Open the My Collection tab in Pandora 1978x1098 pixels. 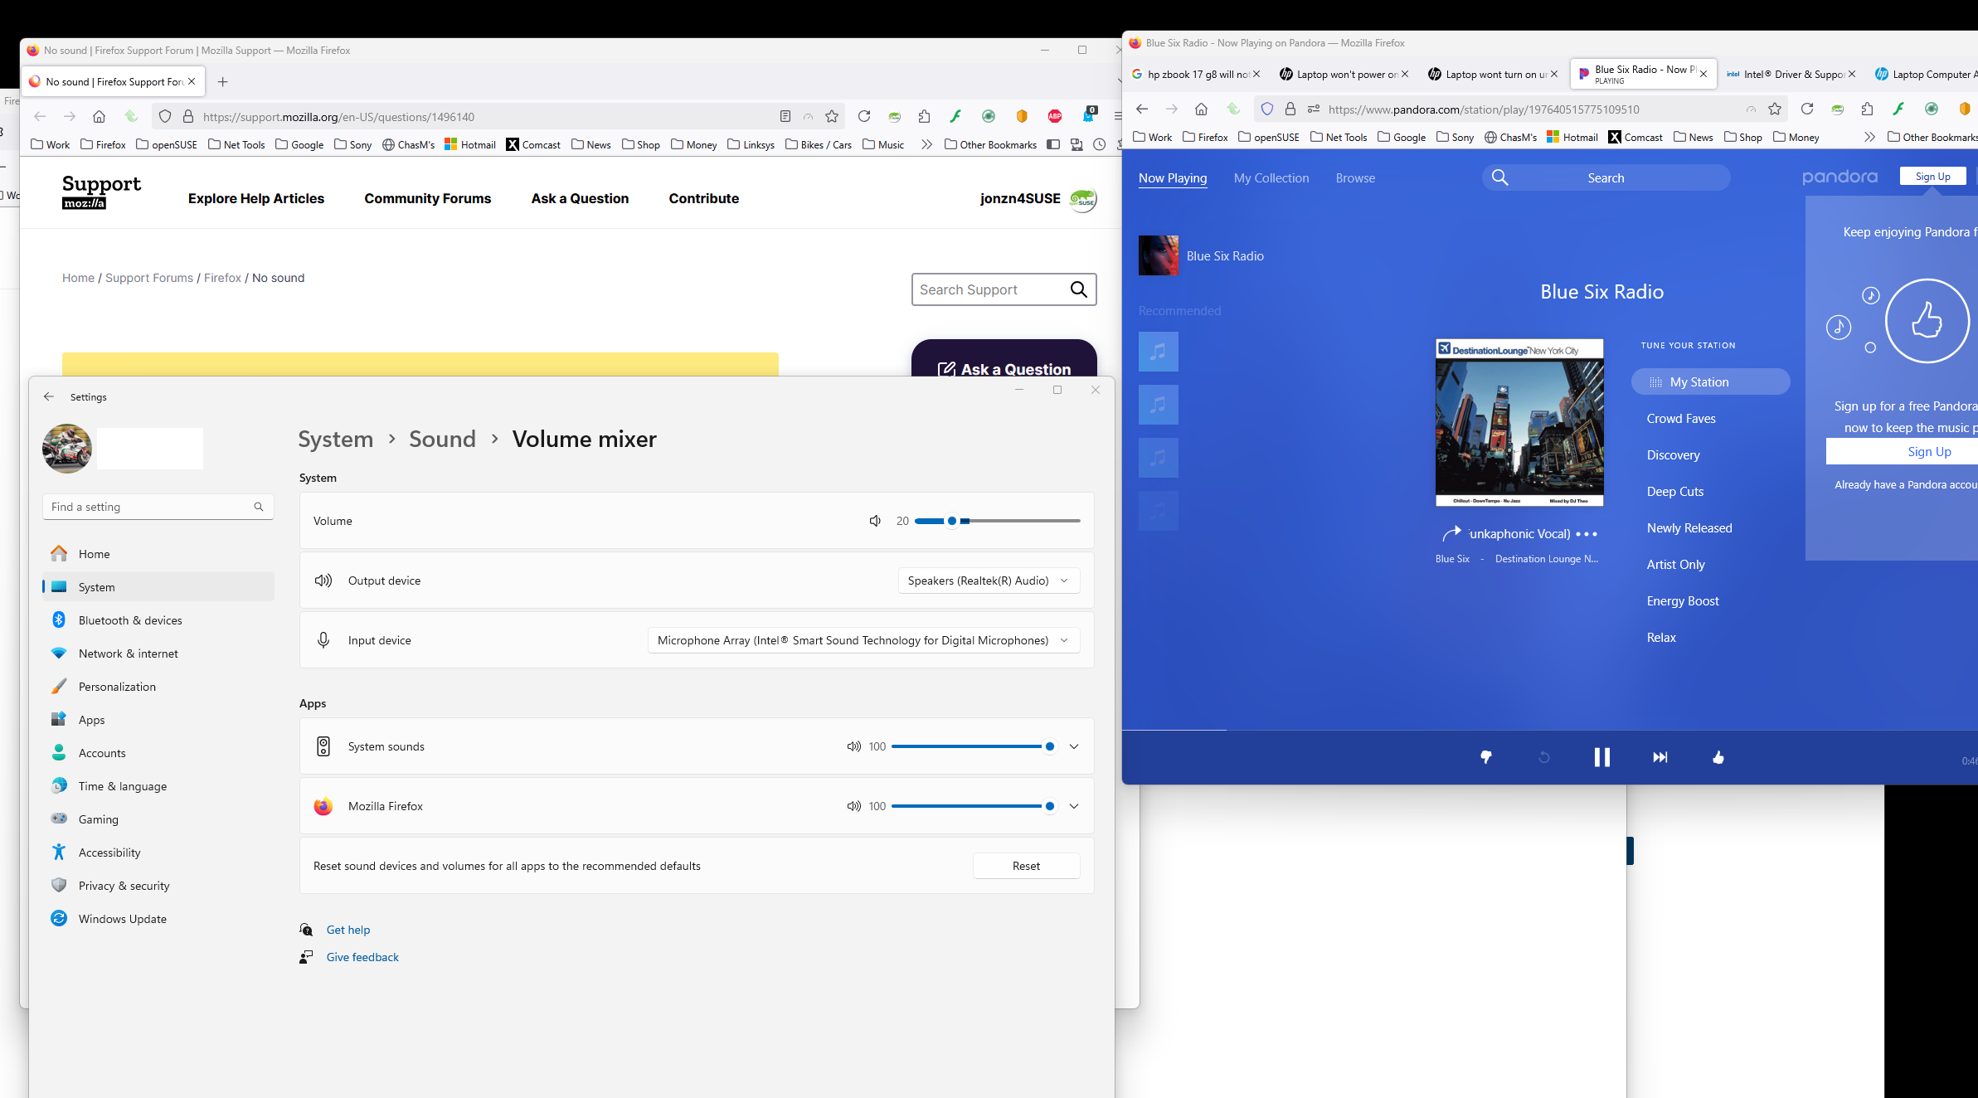[1271, 178]
